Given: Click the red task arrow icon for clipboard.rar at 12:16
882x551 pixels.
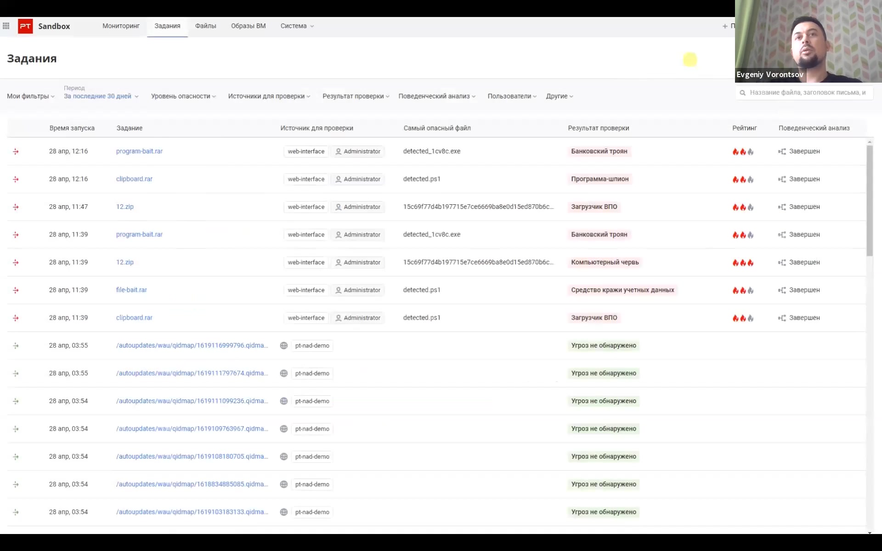Looking at the screenshot, I should point(16,179).
